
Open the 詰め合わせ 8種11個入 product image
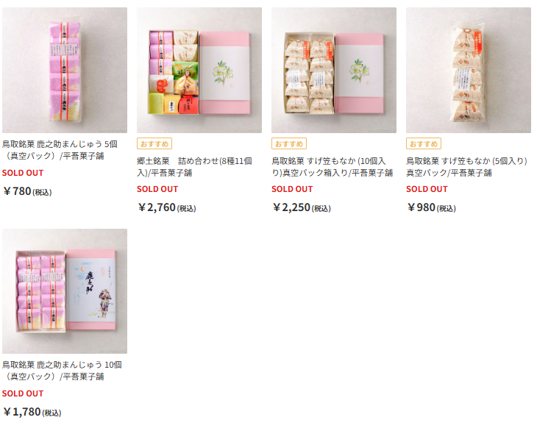click(199, 70)
